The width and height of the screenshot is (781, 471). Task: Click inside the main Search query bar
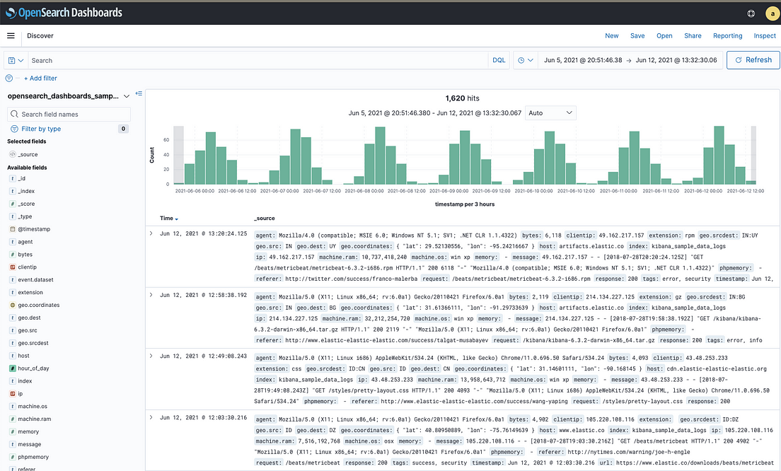coord(258,60)
